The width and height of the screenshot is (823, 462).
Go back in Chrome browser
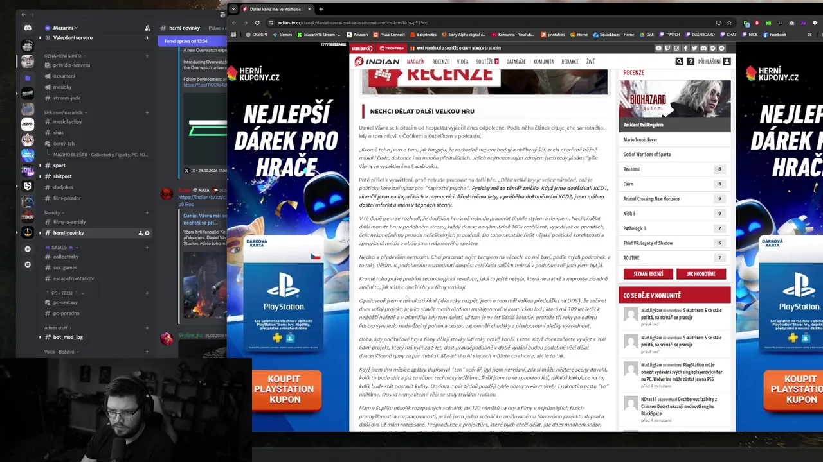click(233, 22)
